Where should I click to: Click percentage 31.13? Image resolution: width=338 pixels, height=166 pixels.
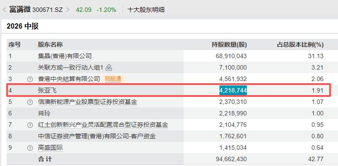tap(316, 56)
